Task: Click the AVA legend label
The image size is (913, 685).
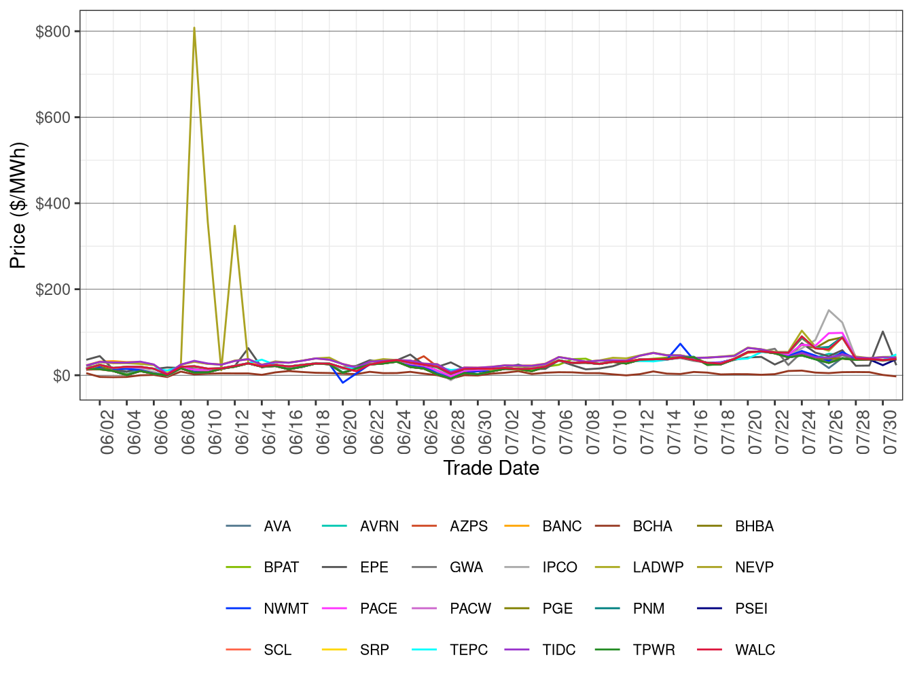Action: 277,527
